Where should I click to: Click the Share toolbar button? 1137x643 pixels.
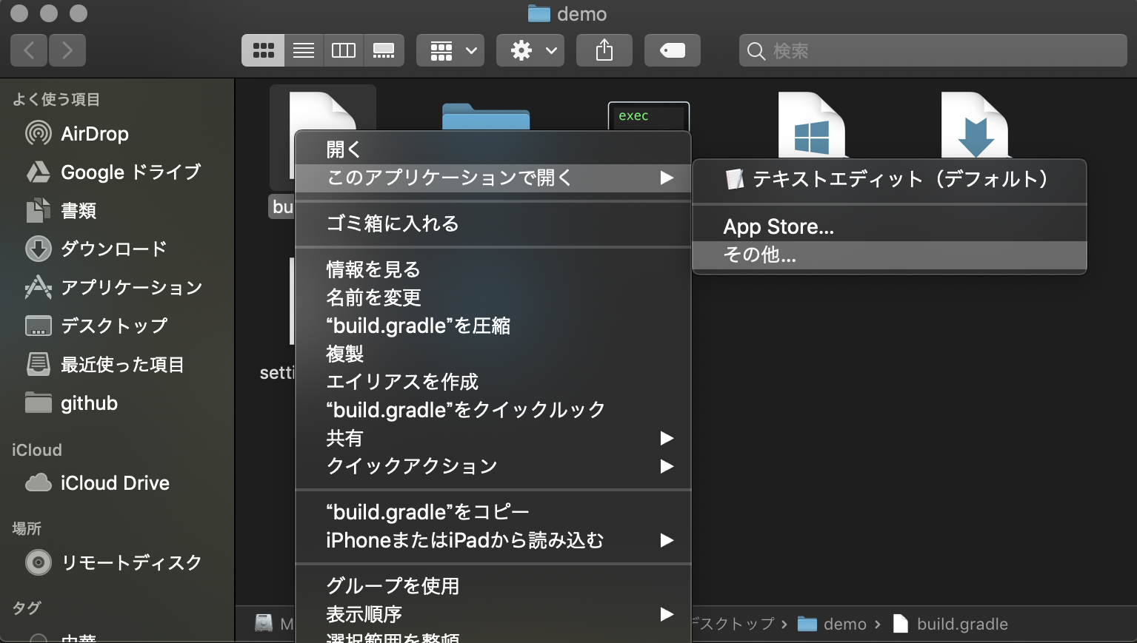click(x=604, y=50)
